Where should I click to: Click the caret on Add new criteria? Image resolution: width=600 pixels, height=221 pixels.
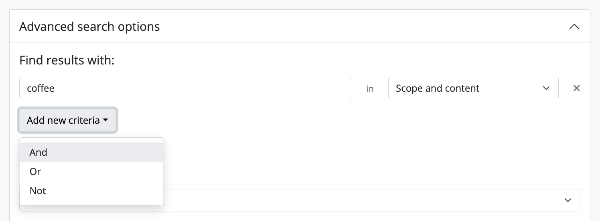[x=105, y=120]
